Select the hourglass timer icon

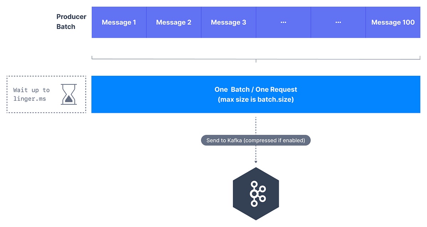pyautogui.click(x=69, y=94)
